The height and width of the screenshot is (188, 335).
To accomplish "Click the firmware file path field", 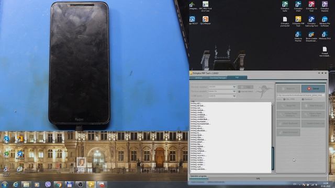I will (301, 95).
